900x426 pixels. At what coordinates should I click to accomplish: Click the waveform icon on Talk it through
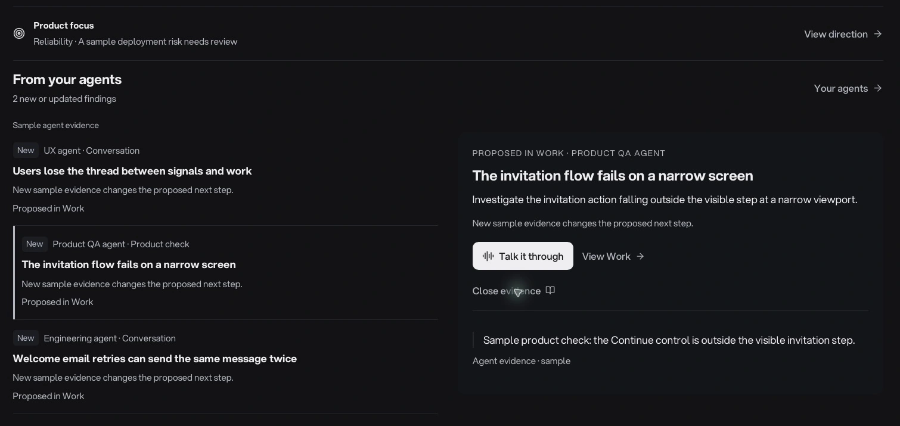488,256
